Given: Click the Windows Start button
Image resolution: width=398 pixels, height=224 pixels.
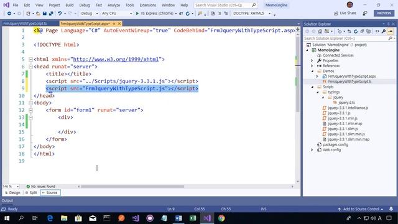Looking at the screenshot, I should point(7,218).
